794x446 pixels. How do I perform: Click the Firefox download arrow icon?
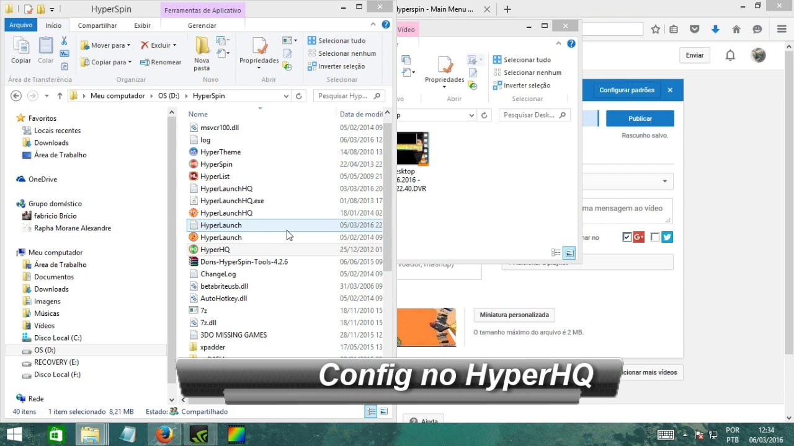715,29
